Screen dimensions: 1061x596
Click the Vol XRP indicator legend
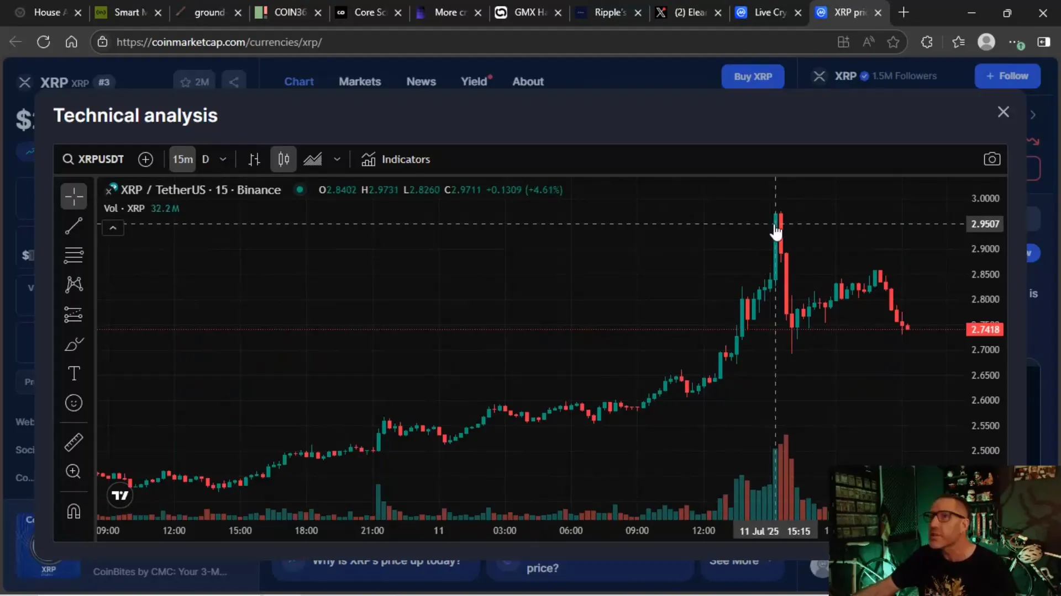tap(141, 209)
